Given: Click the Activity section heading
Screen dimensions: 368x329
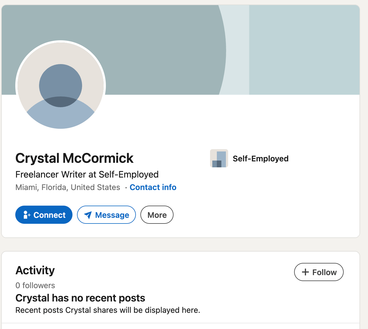Looking at the screenshot, I should pos(35,270).
